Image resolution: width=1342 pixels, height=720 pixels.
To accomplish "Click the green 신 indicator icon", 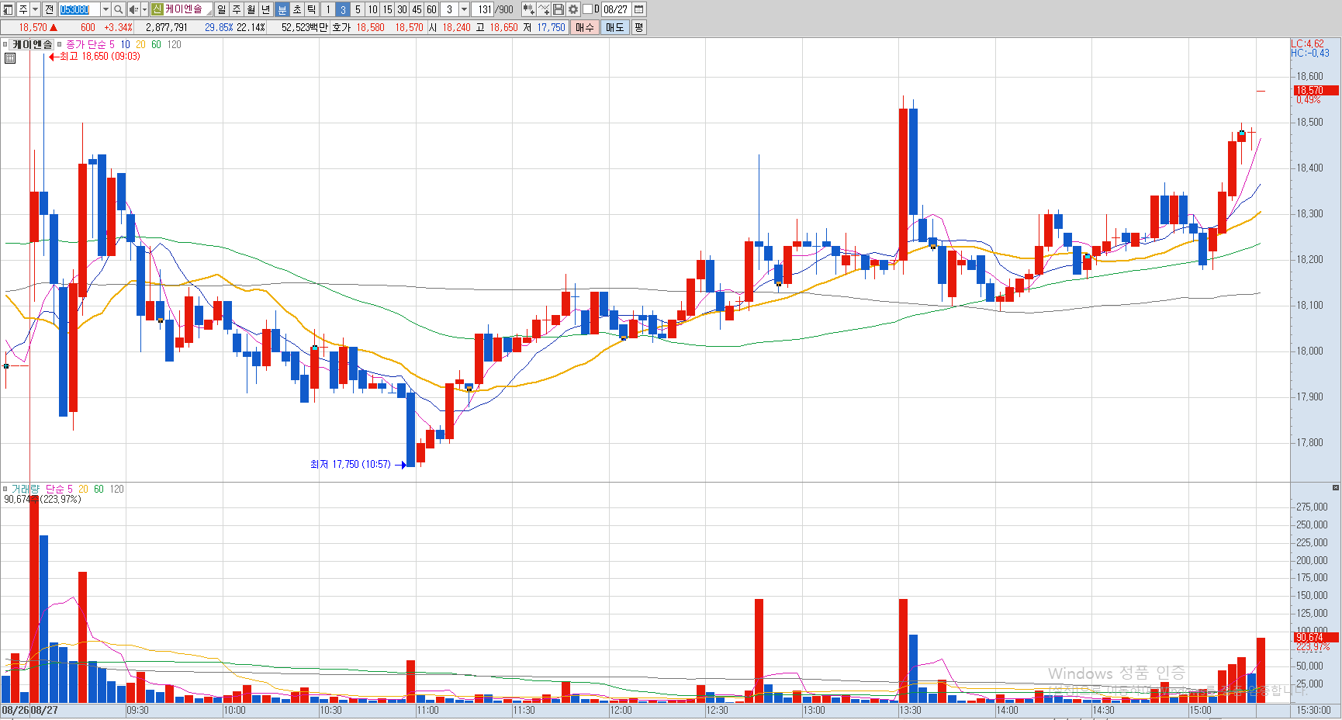I will click(157, 9).
